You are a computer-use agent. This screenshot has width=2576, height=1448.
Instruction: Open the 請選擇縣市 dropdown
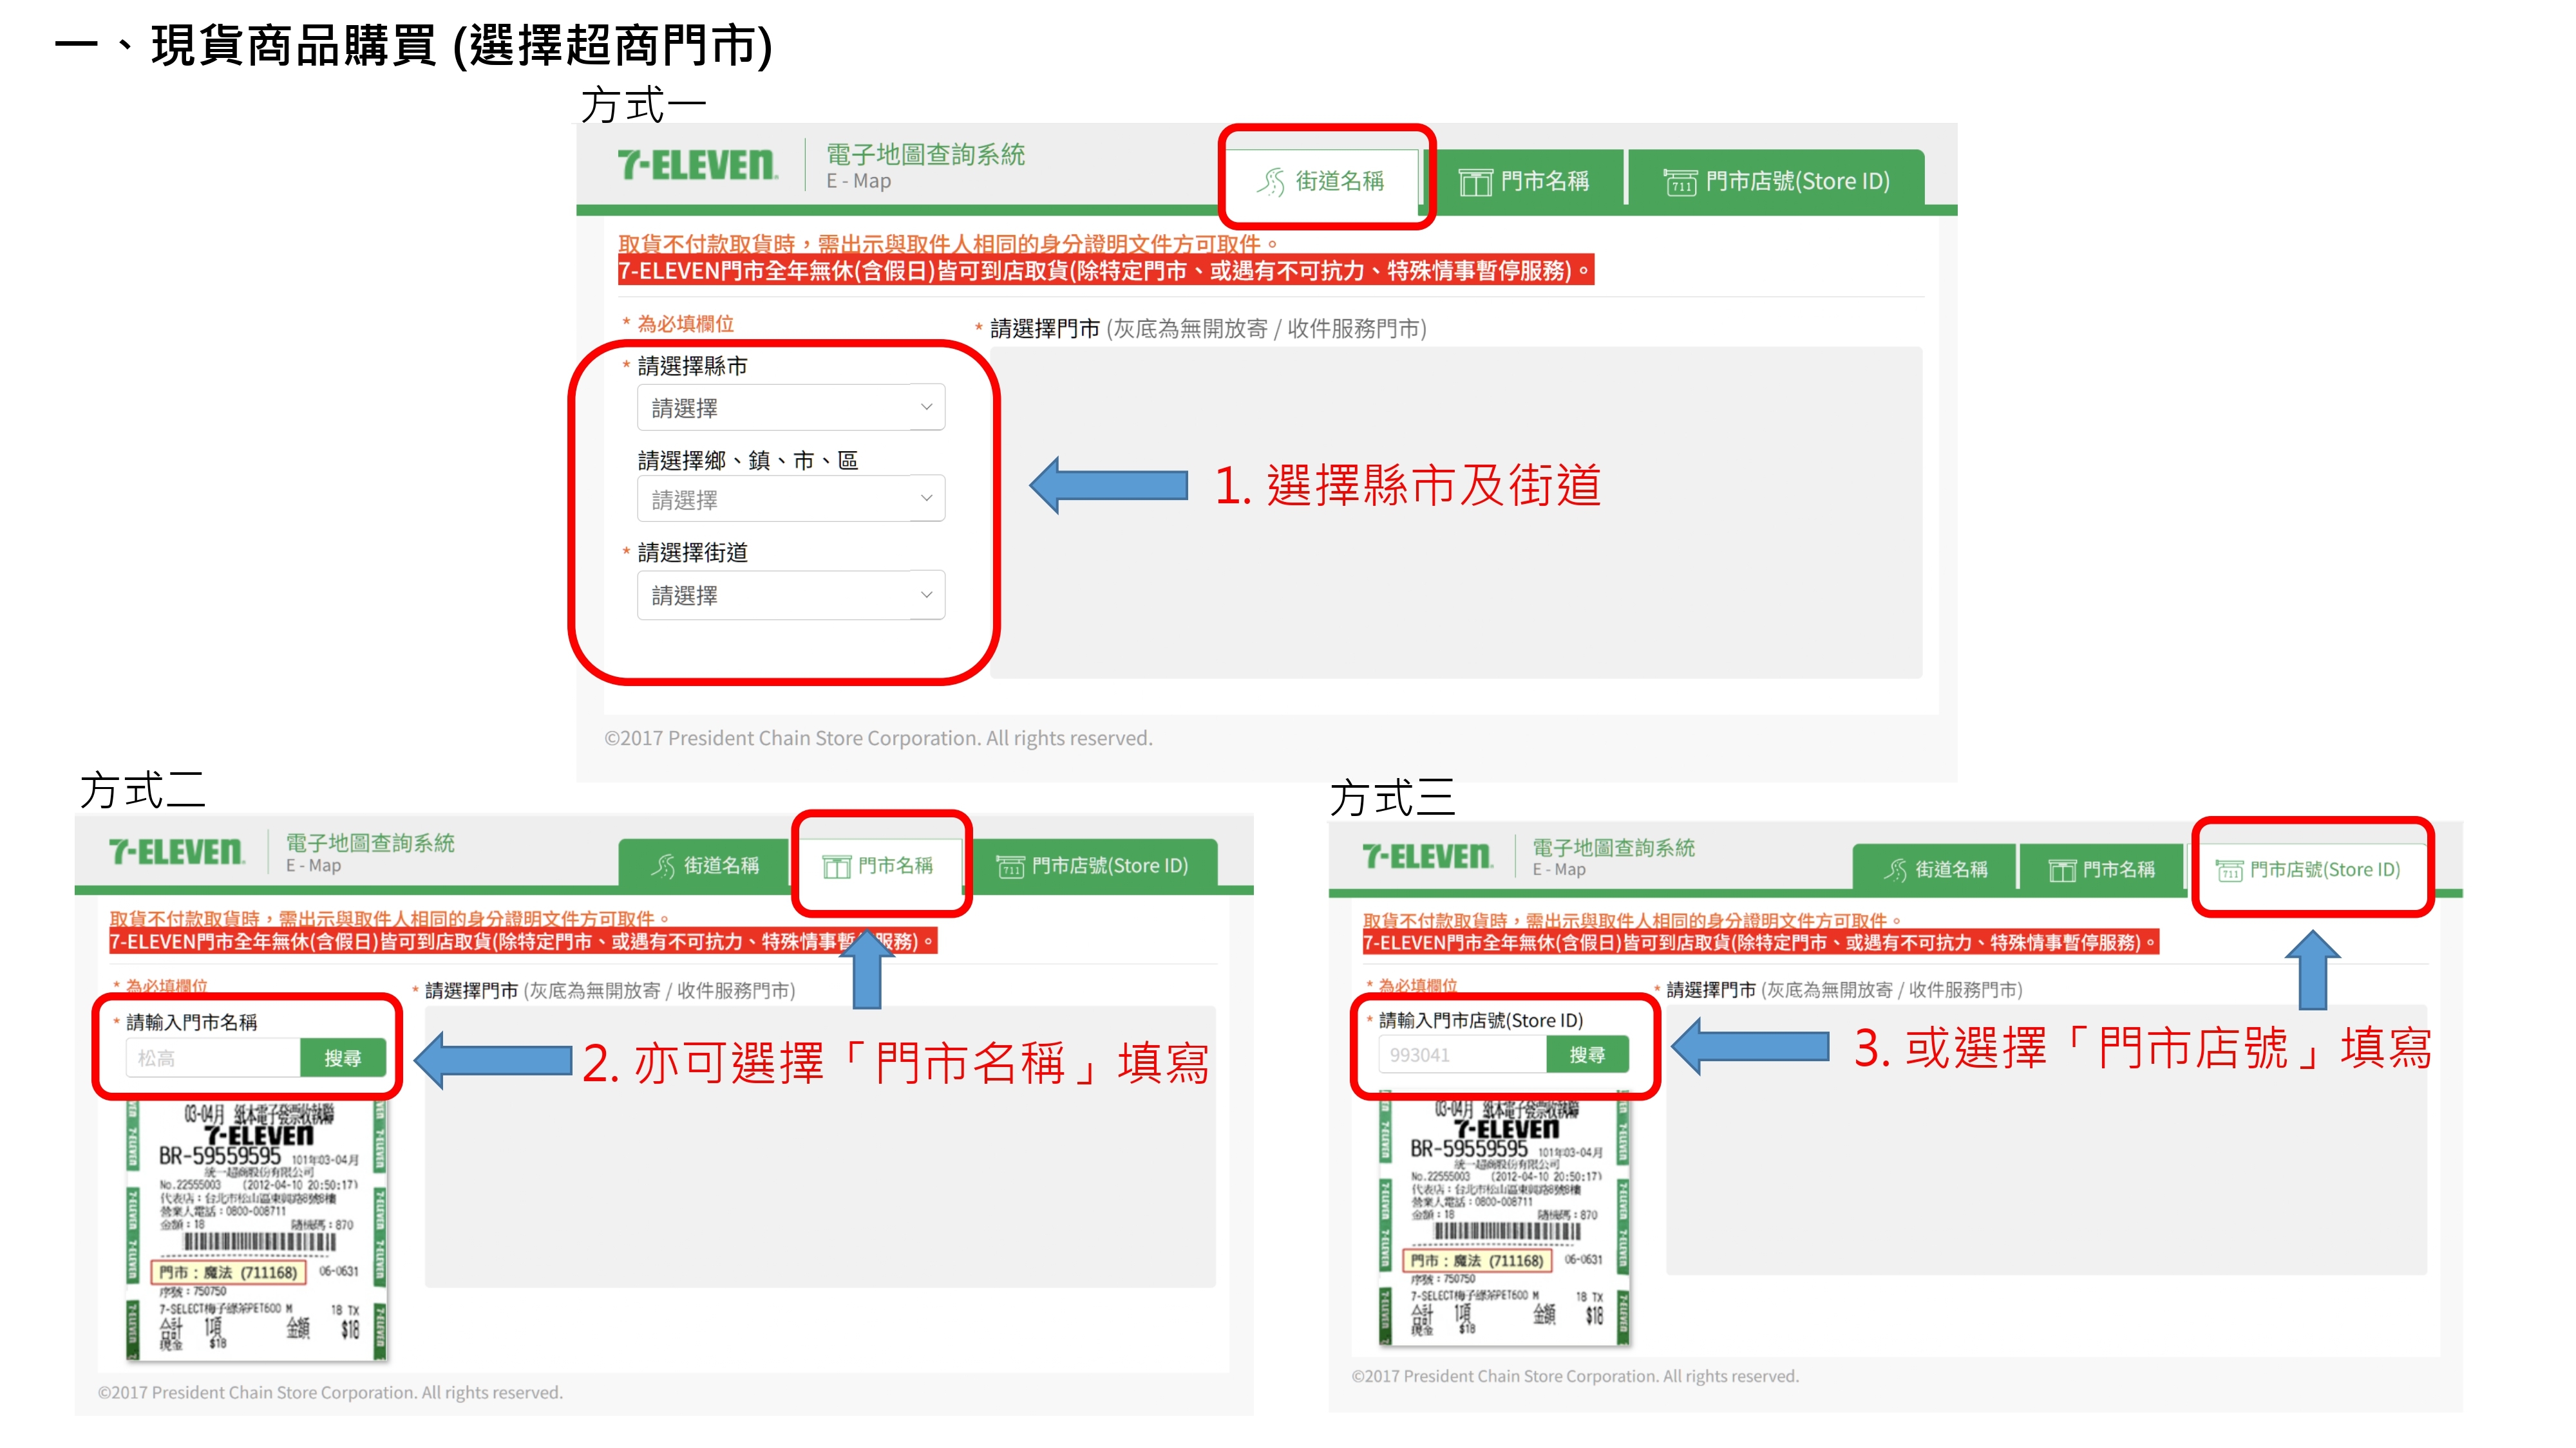[x=791, y=408]
